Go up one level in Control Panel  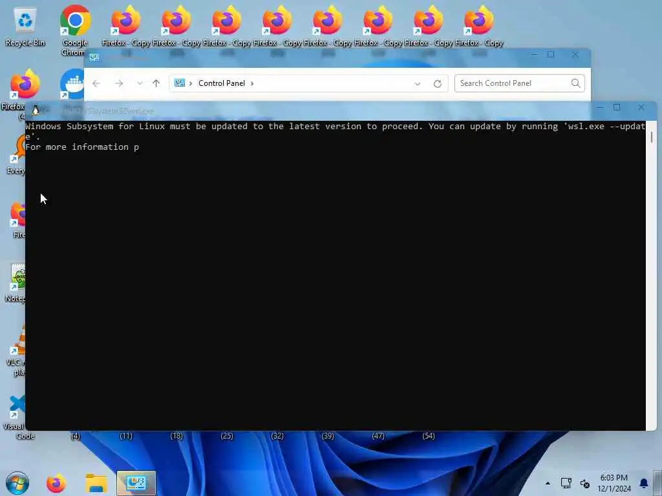[x=156, y=83]
